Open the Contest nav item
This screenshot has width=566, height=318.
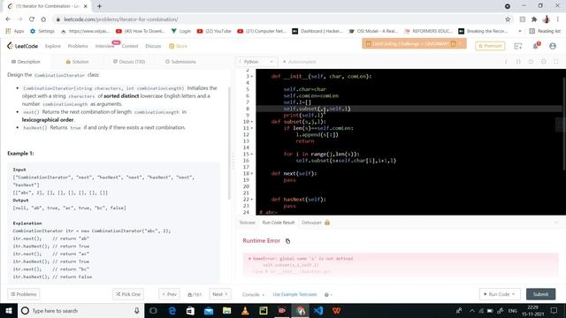130,46
